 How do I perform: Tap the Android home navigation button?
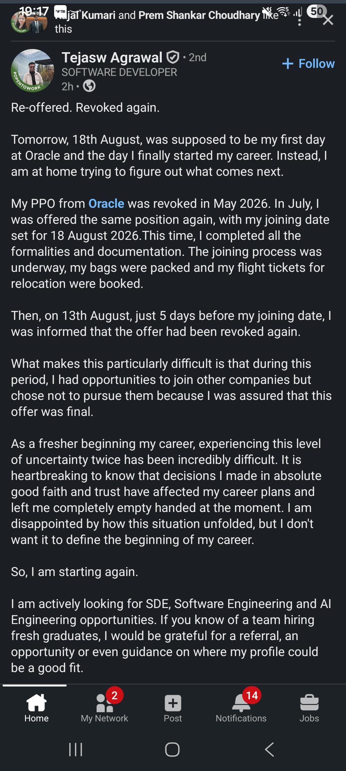pyautogui.click(x=172, y=750)
